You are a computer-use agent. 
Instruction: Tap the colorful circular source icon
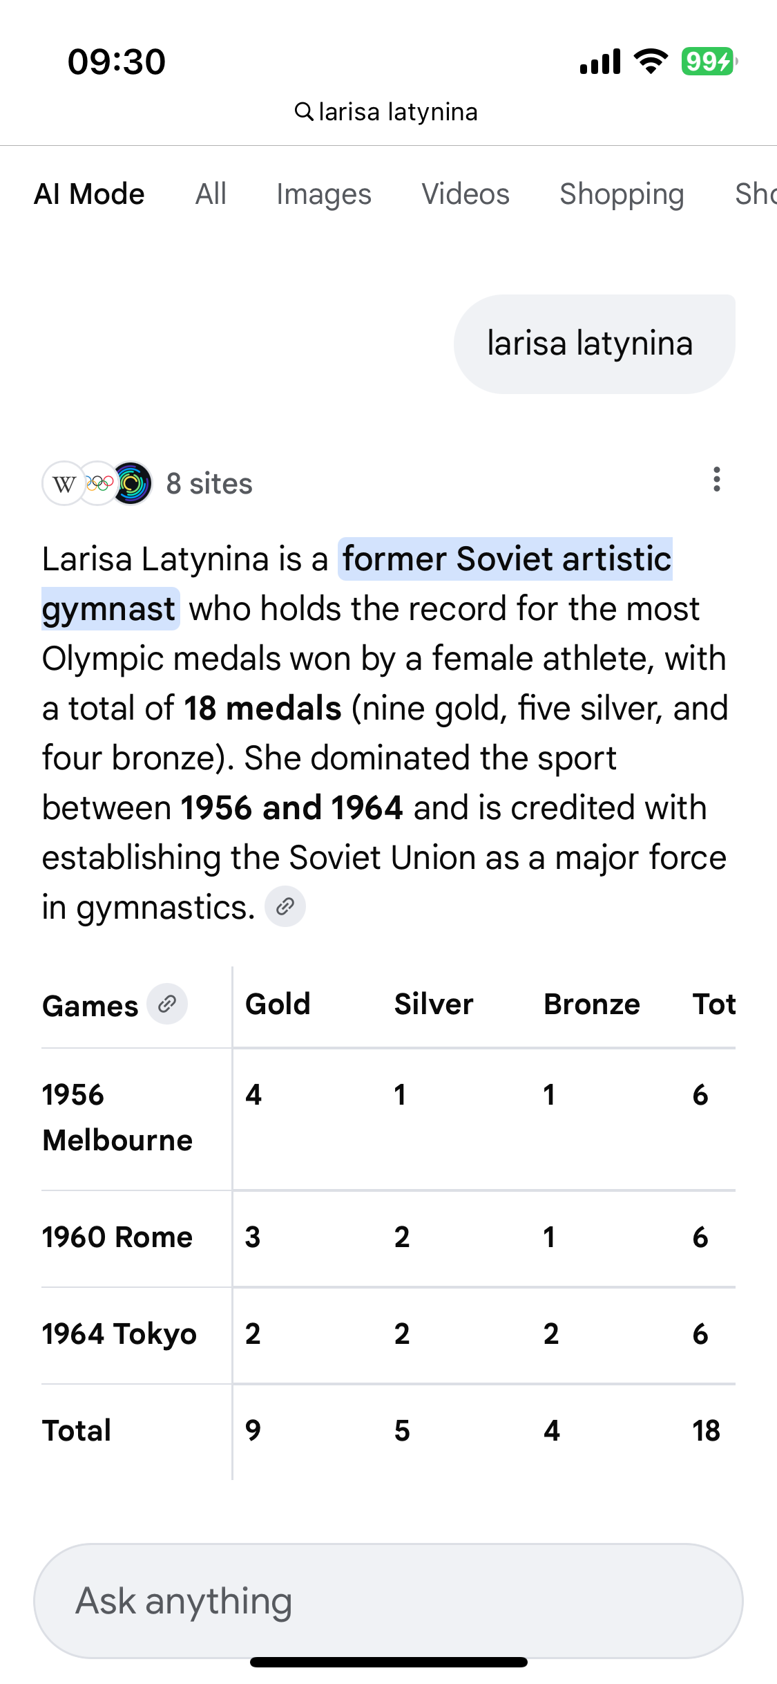click(132, 484)
